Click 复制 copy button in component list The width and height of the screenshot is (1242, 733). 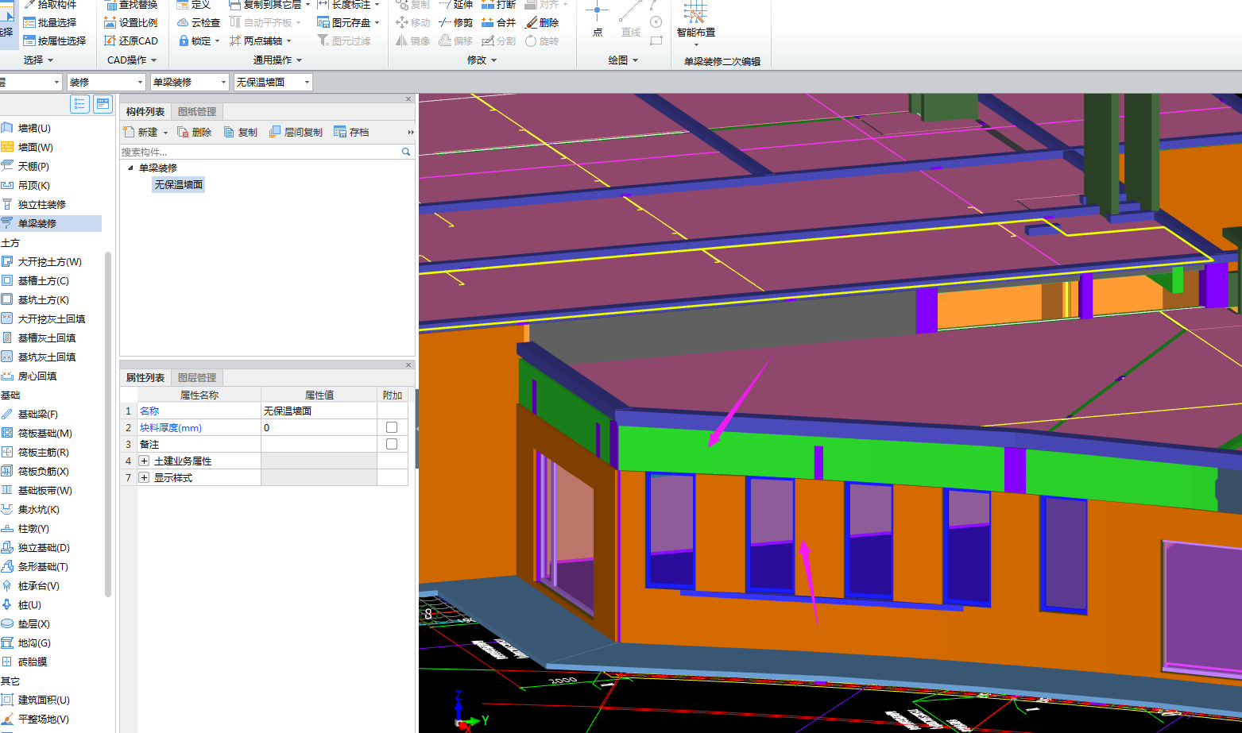tap(241, 132)
